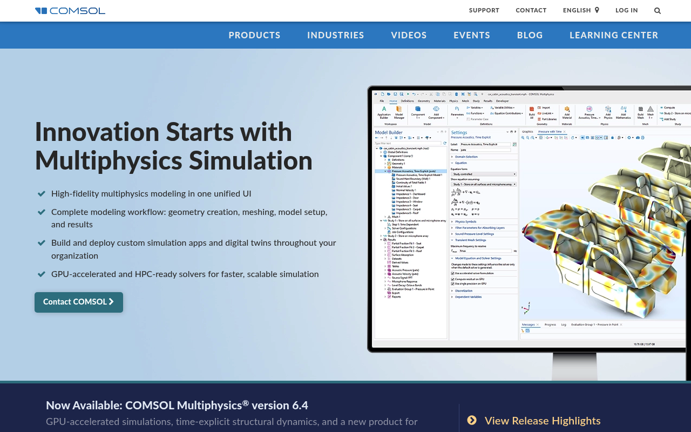691x432 pixels.
Task: Toggle 'Compute residual on GPU' checkbox in app screenshot
Action: pyautogui.click(x=452, y=279)
